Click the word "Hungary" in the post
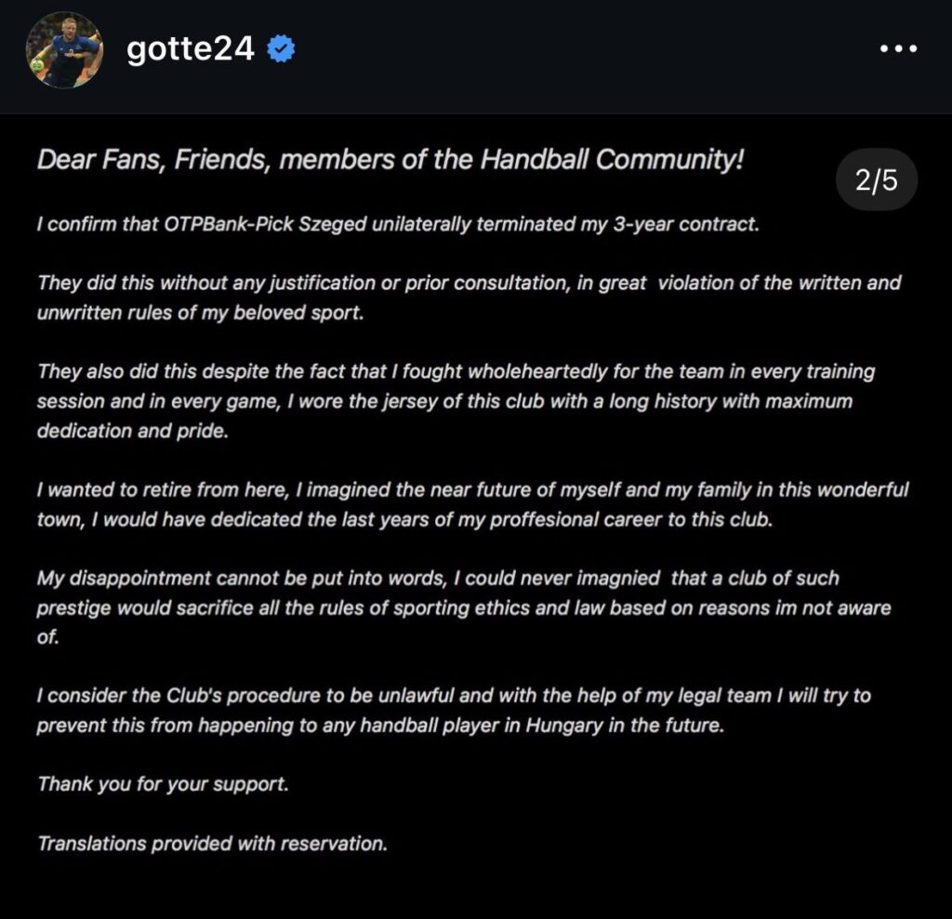952x919 pixels. (560, 726)
